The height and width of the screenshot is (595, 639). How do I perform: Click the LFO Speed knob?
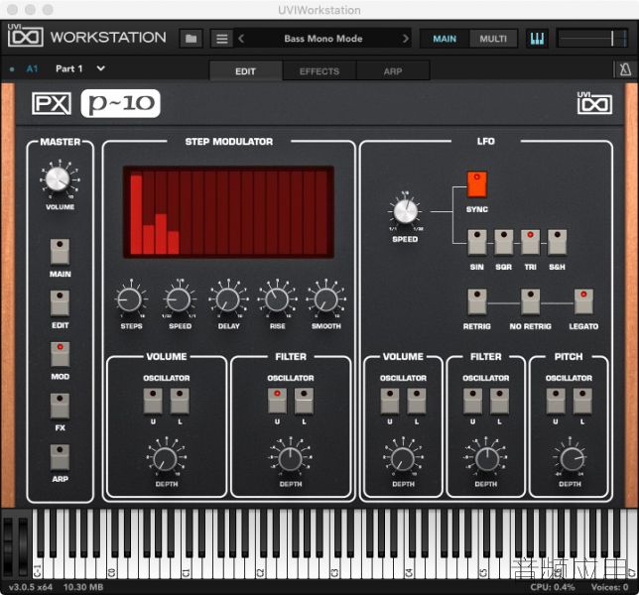(x=405, y=211)
